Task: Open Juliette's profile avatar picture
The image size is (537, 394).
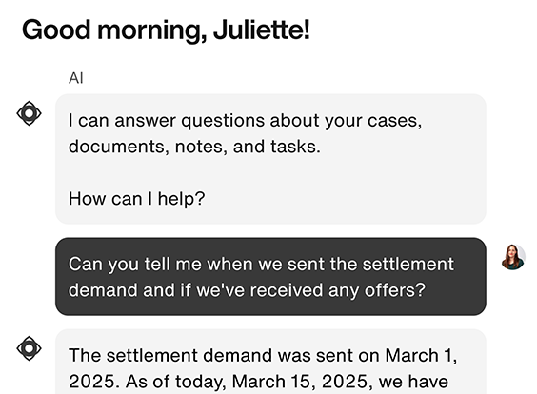Action: point(513,257)
